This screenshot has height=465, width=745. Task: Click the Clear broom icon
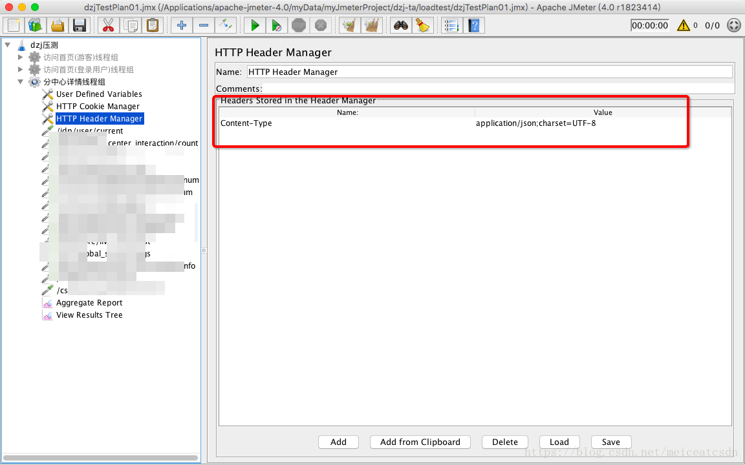[x=350, y=25]
